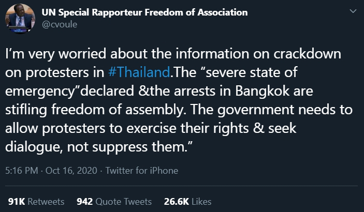This screenshot has width=364, height=212.
Task: Click the 942 quote count number
Action: tap(84, 201)
